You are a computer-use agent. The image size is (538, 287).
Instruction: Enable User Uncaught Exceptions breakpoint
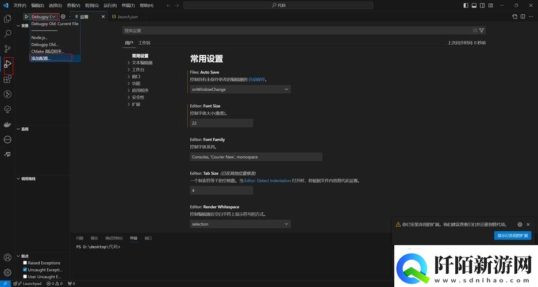[x=25, y=277]
